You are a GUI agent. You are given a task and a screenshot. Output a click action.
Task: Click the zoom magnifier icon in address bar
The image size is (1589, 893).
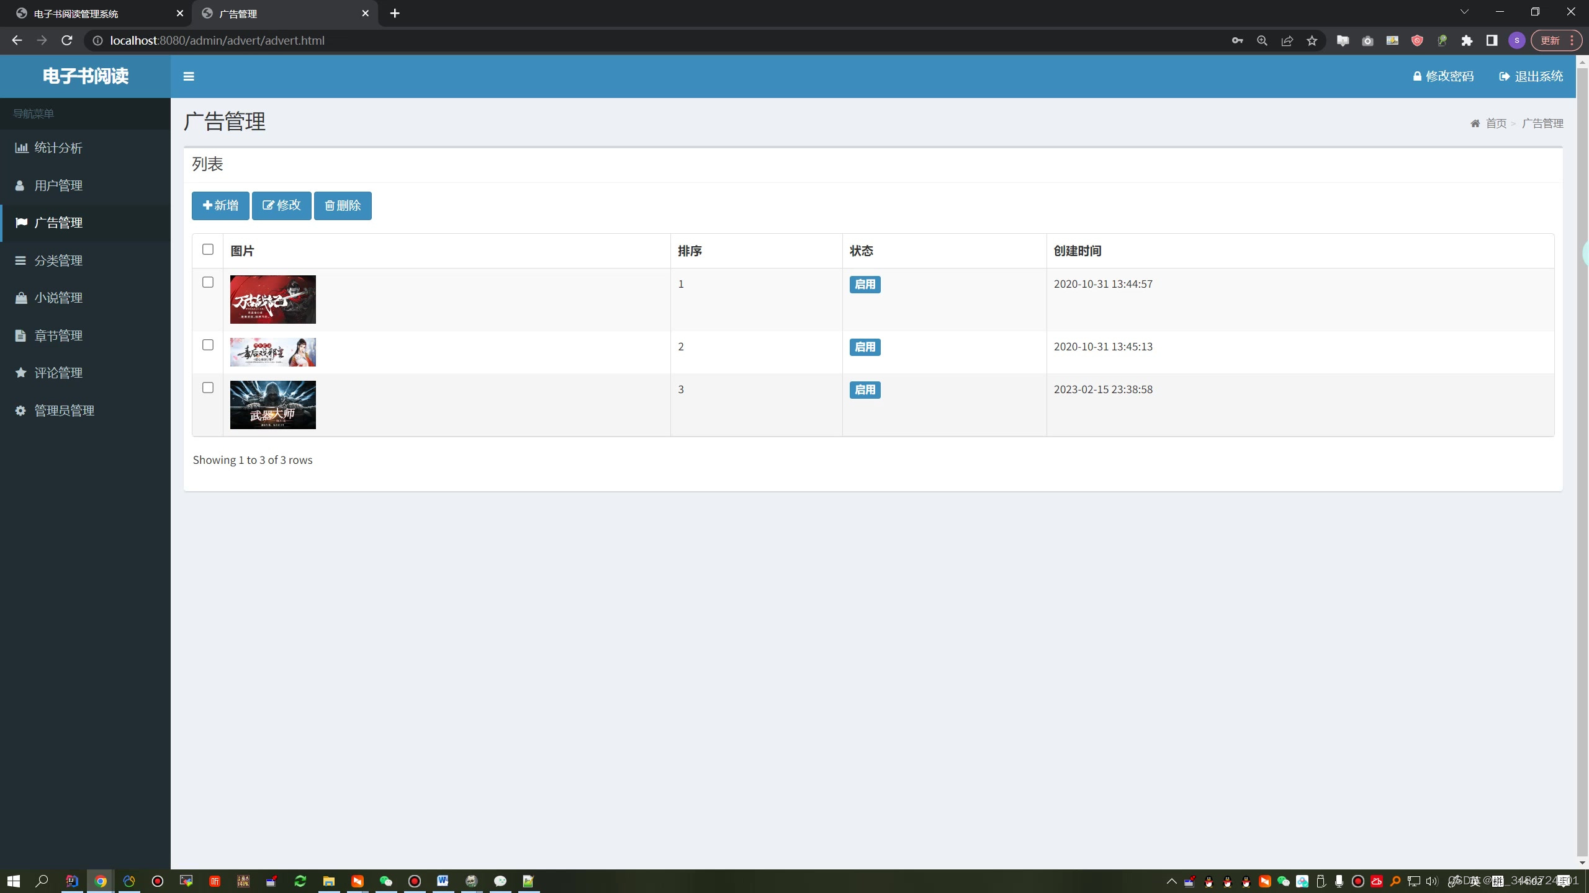pos(1262,41)
